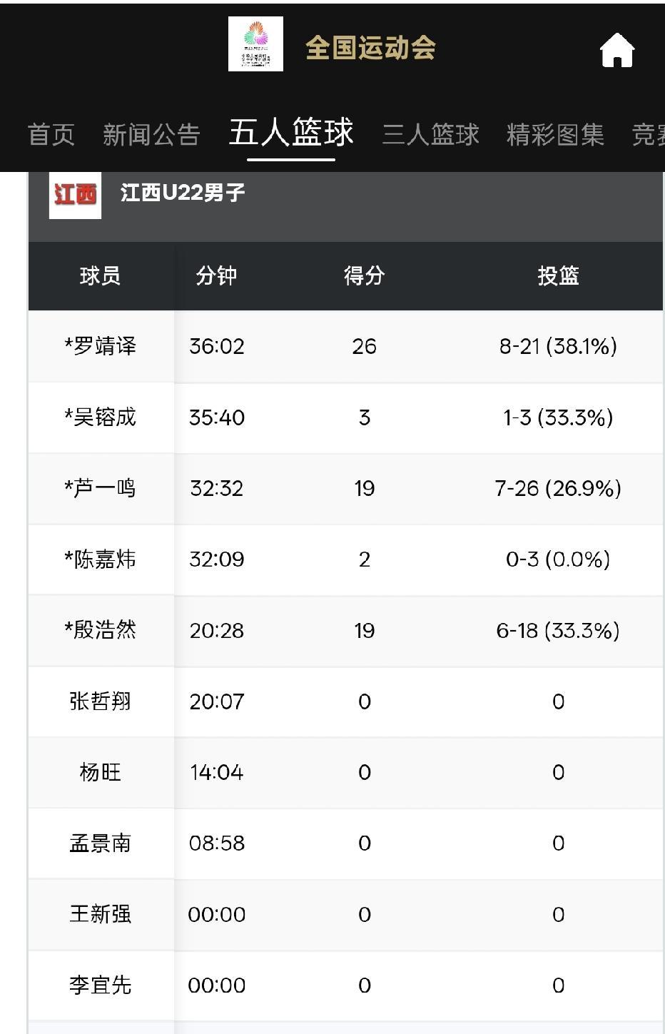
Task: Open the 精彩图集 tab
Action: pos(555,134)
